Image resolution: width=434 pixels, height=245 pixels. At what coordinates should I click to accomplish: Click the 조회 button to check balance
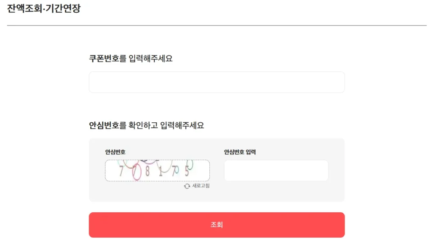point(217,225)
